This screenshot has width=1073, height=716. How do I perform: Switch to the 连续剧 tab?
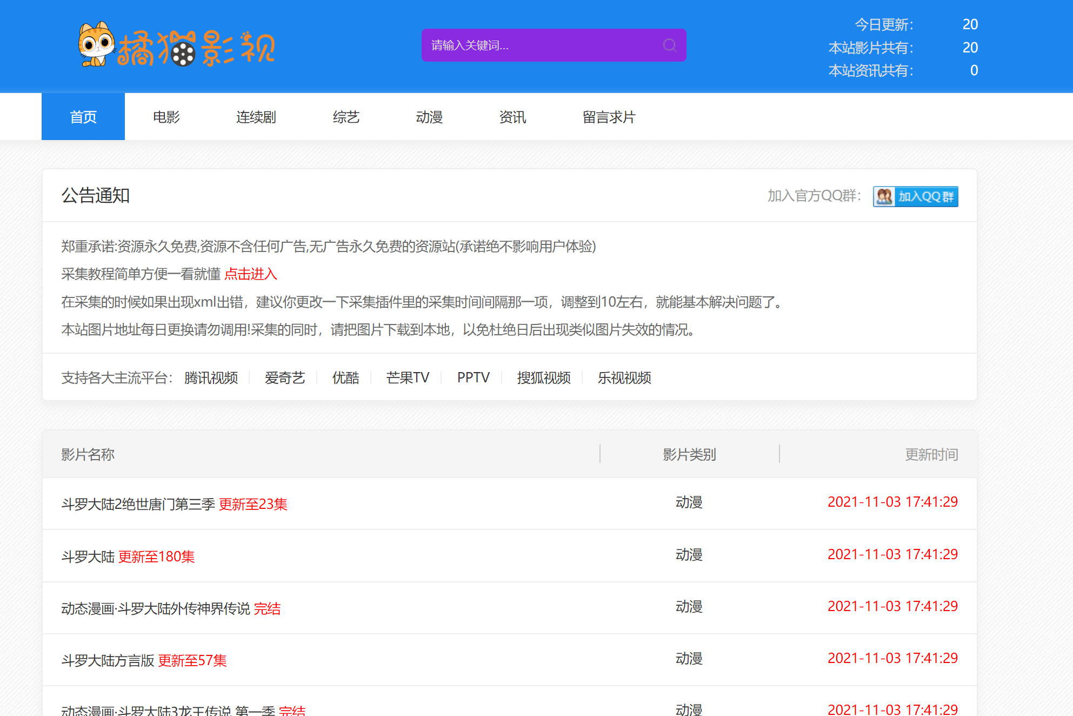click(x=256, y=116)
